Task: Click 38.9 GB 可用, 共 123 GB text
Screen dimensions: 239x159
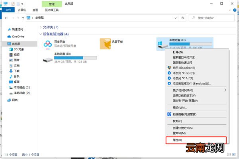Action: (x=71, y=62)
